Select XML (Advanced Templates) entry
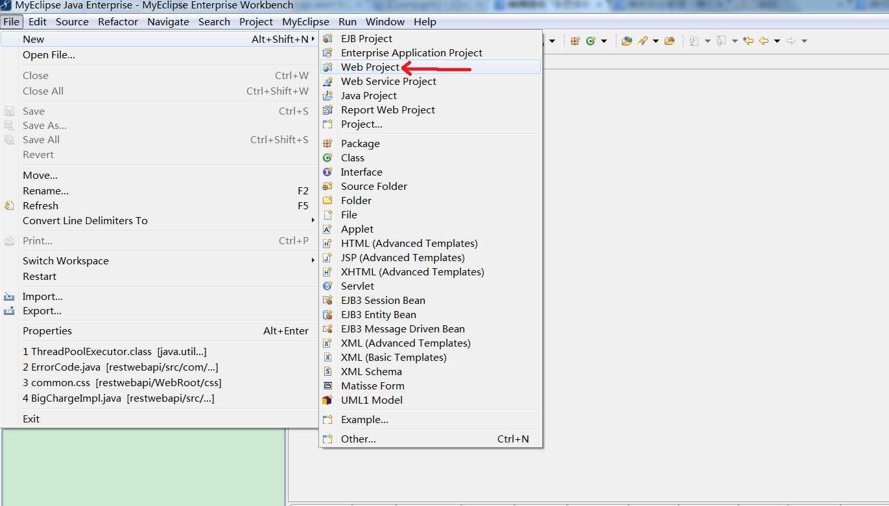The height and width of the screenshot is (506, 889). [x=431, y=343]
